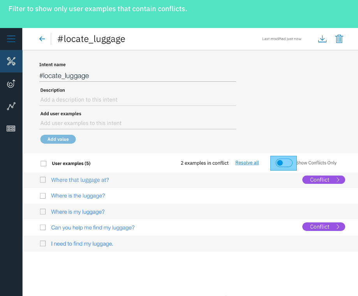Image resolution: width=358 pixels, height=296 pixels.
Task: Check the select-all User examples checkbox
Action: click(x=43, y=164)
